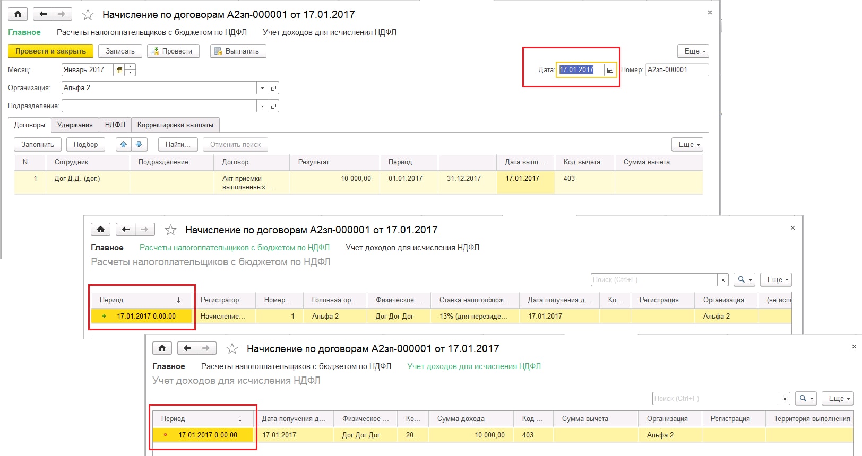The image size is (862, 456).
Task: Back arrow in bottom Учет доходов window
Action: coord(187,348)
